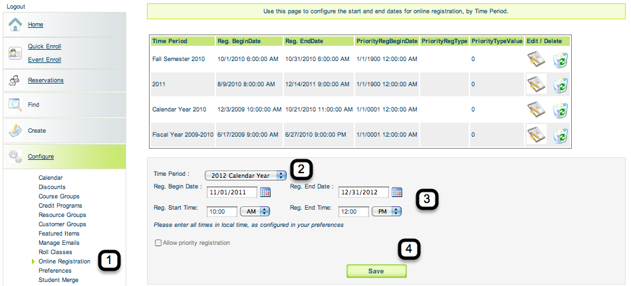Viewport: 631px width, 286px height.
Task: Enable Allow priority registration checkbox
Action: (x=158, y=244)
